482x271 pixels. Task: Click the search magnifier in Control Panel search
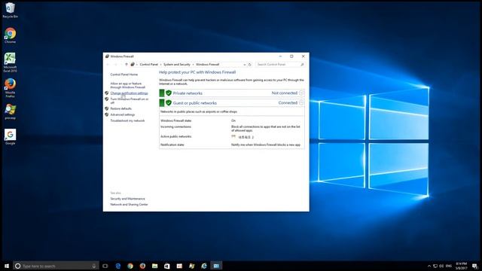click(x=302, y=65)
